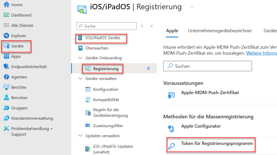This screenshot has width=277, height=155.
Task: Click the Dashboard icon in sidebar
Action: [6, 15]
